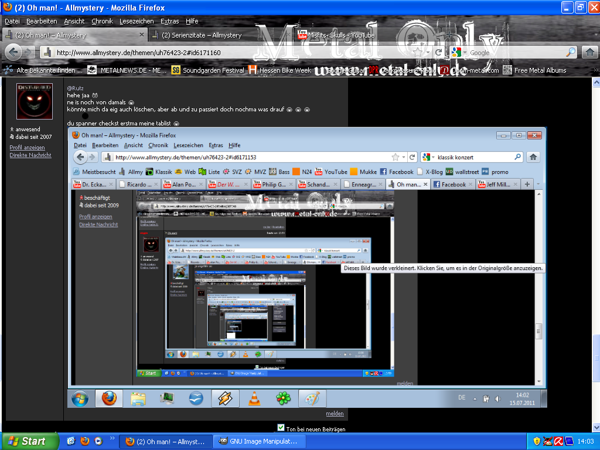Click the Firefox Oh man! taskbar button
The height and width of the screenshot is (450, 600).
165,441
